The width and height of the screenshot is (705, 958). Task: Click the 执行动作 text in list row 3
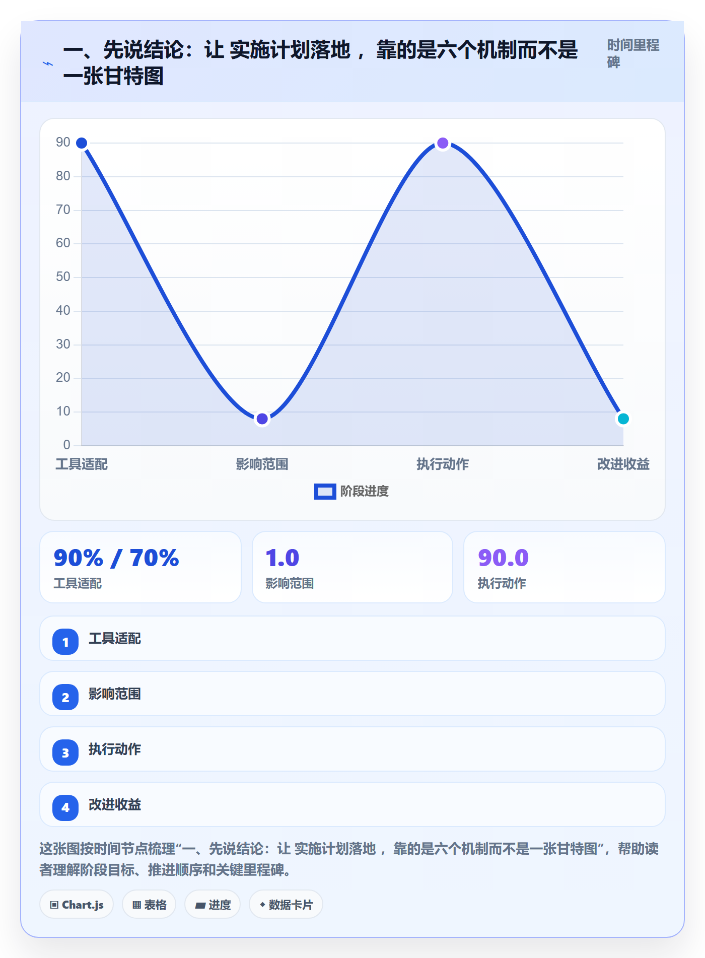115,749
